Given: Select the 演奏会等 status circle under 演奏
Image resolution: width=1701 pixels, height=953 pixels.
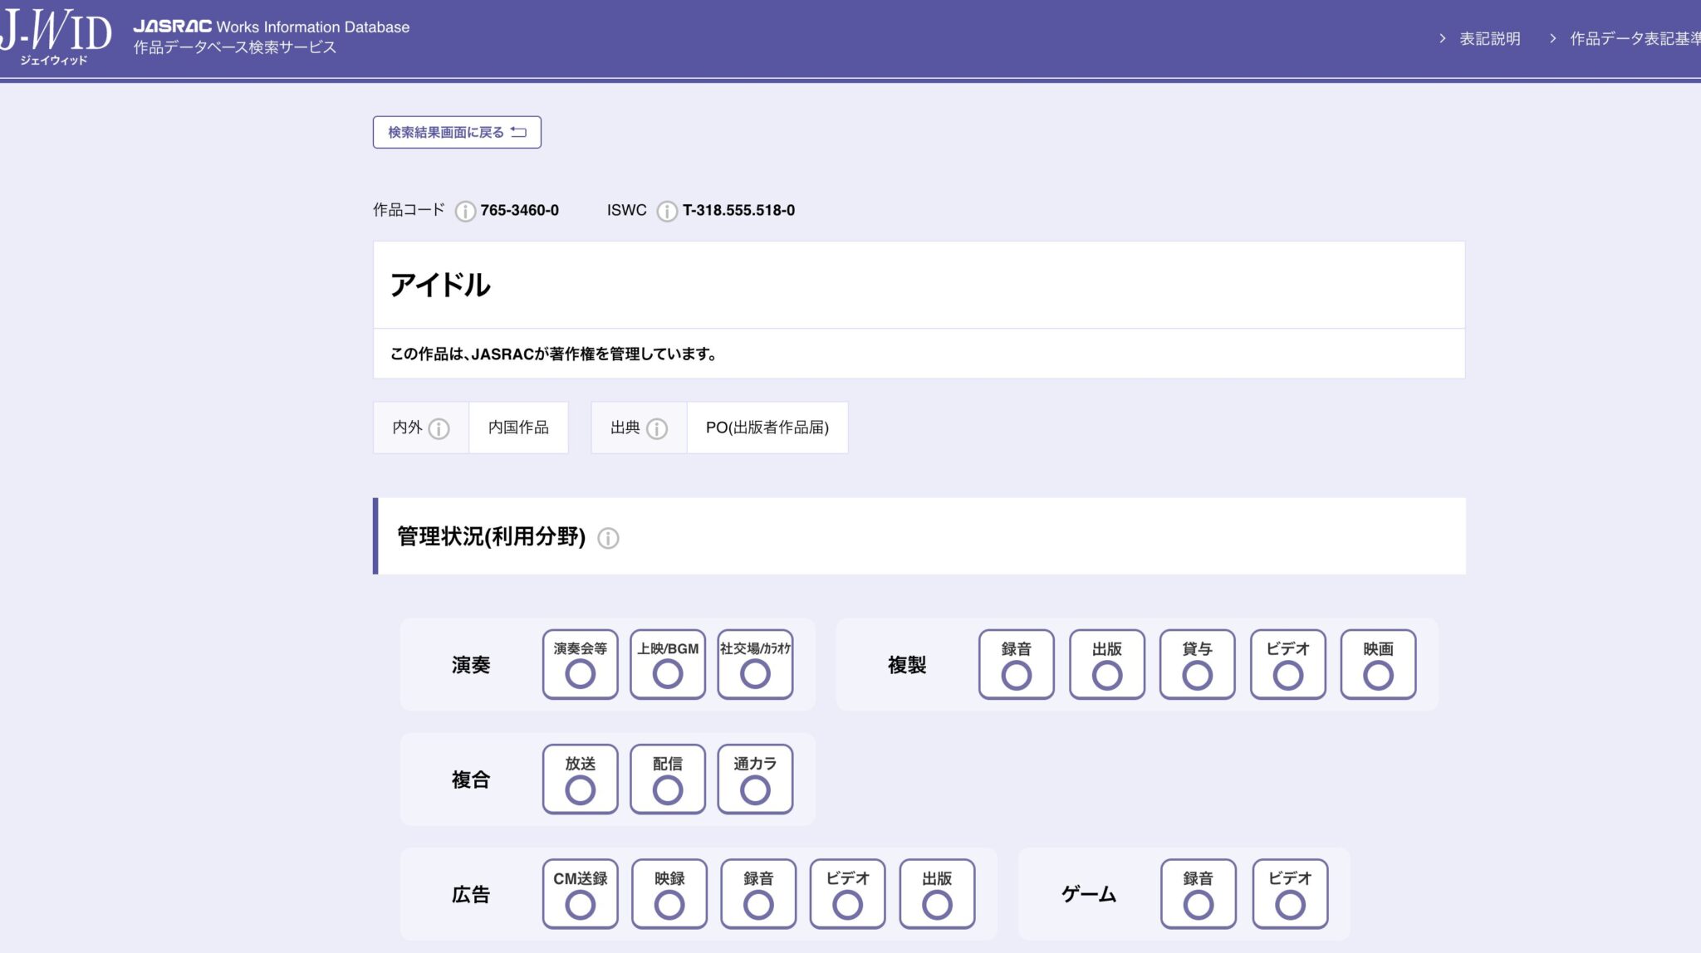Looking at the screenshot, I should 579,675.
